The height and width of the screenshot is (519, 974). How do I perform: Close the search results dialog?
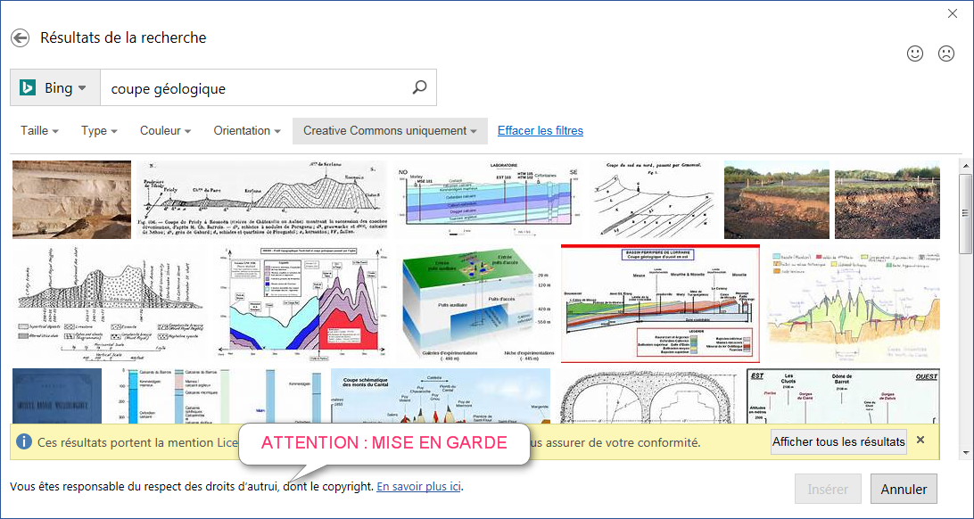coord(953,13)
